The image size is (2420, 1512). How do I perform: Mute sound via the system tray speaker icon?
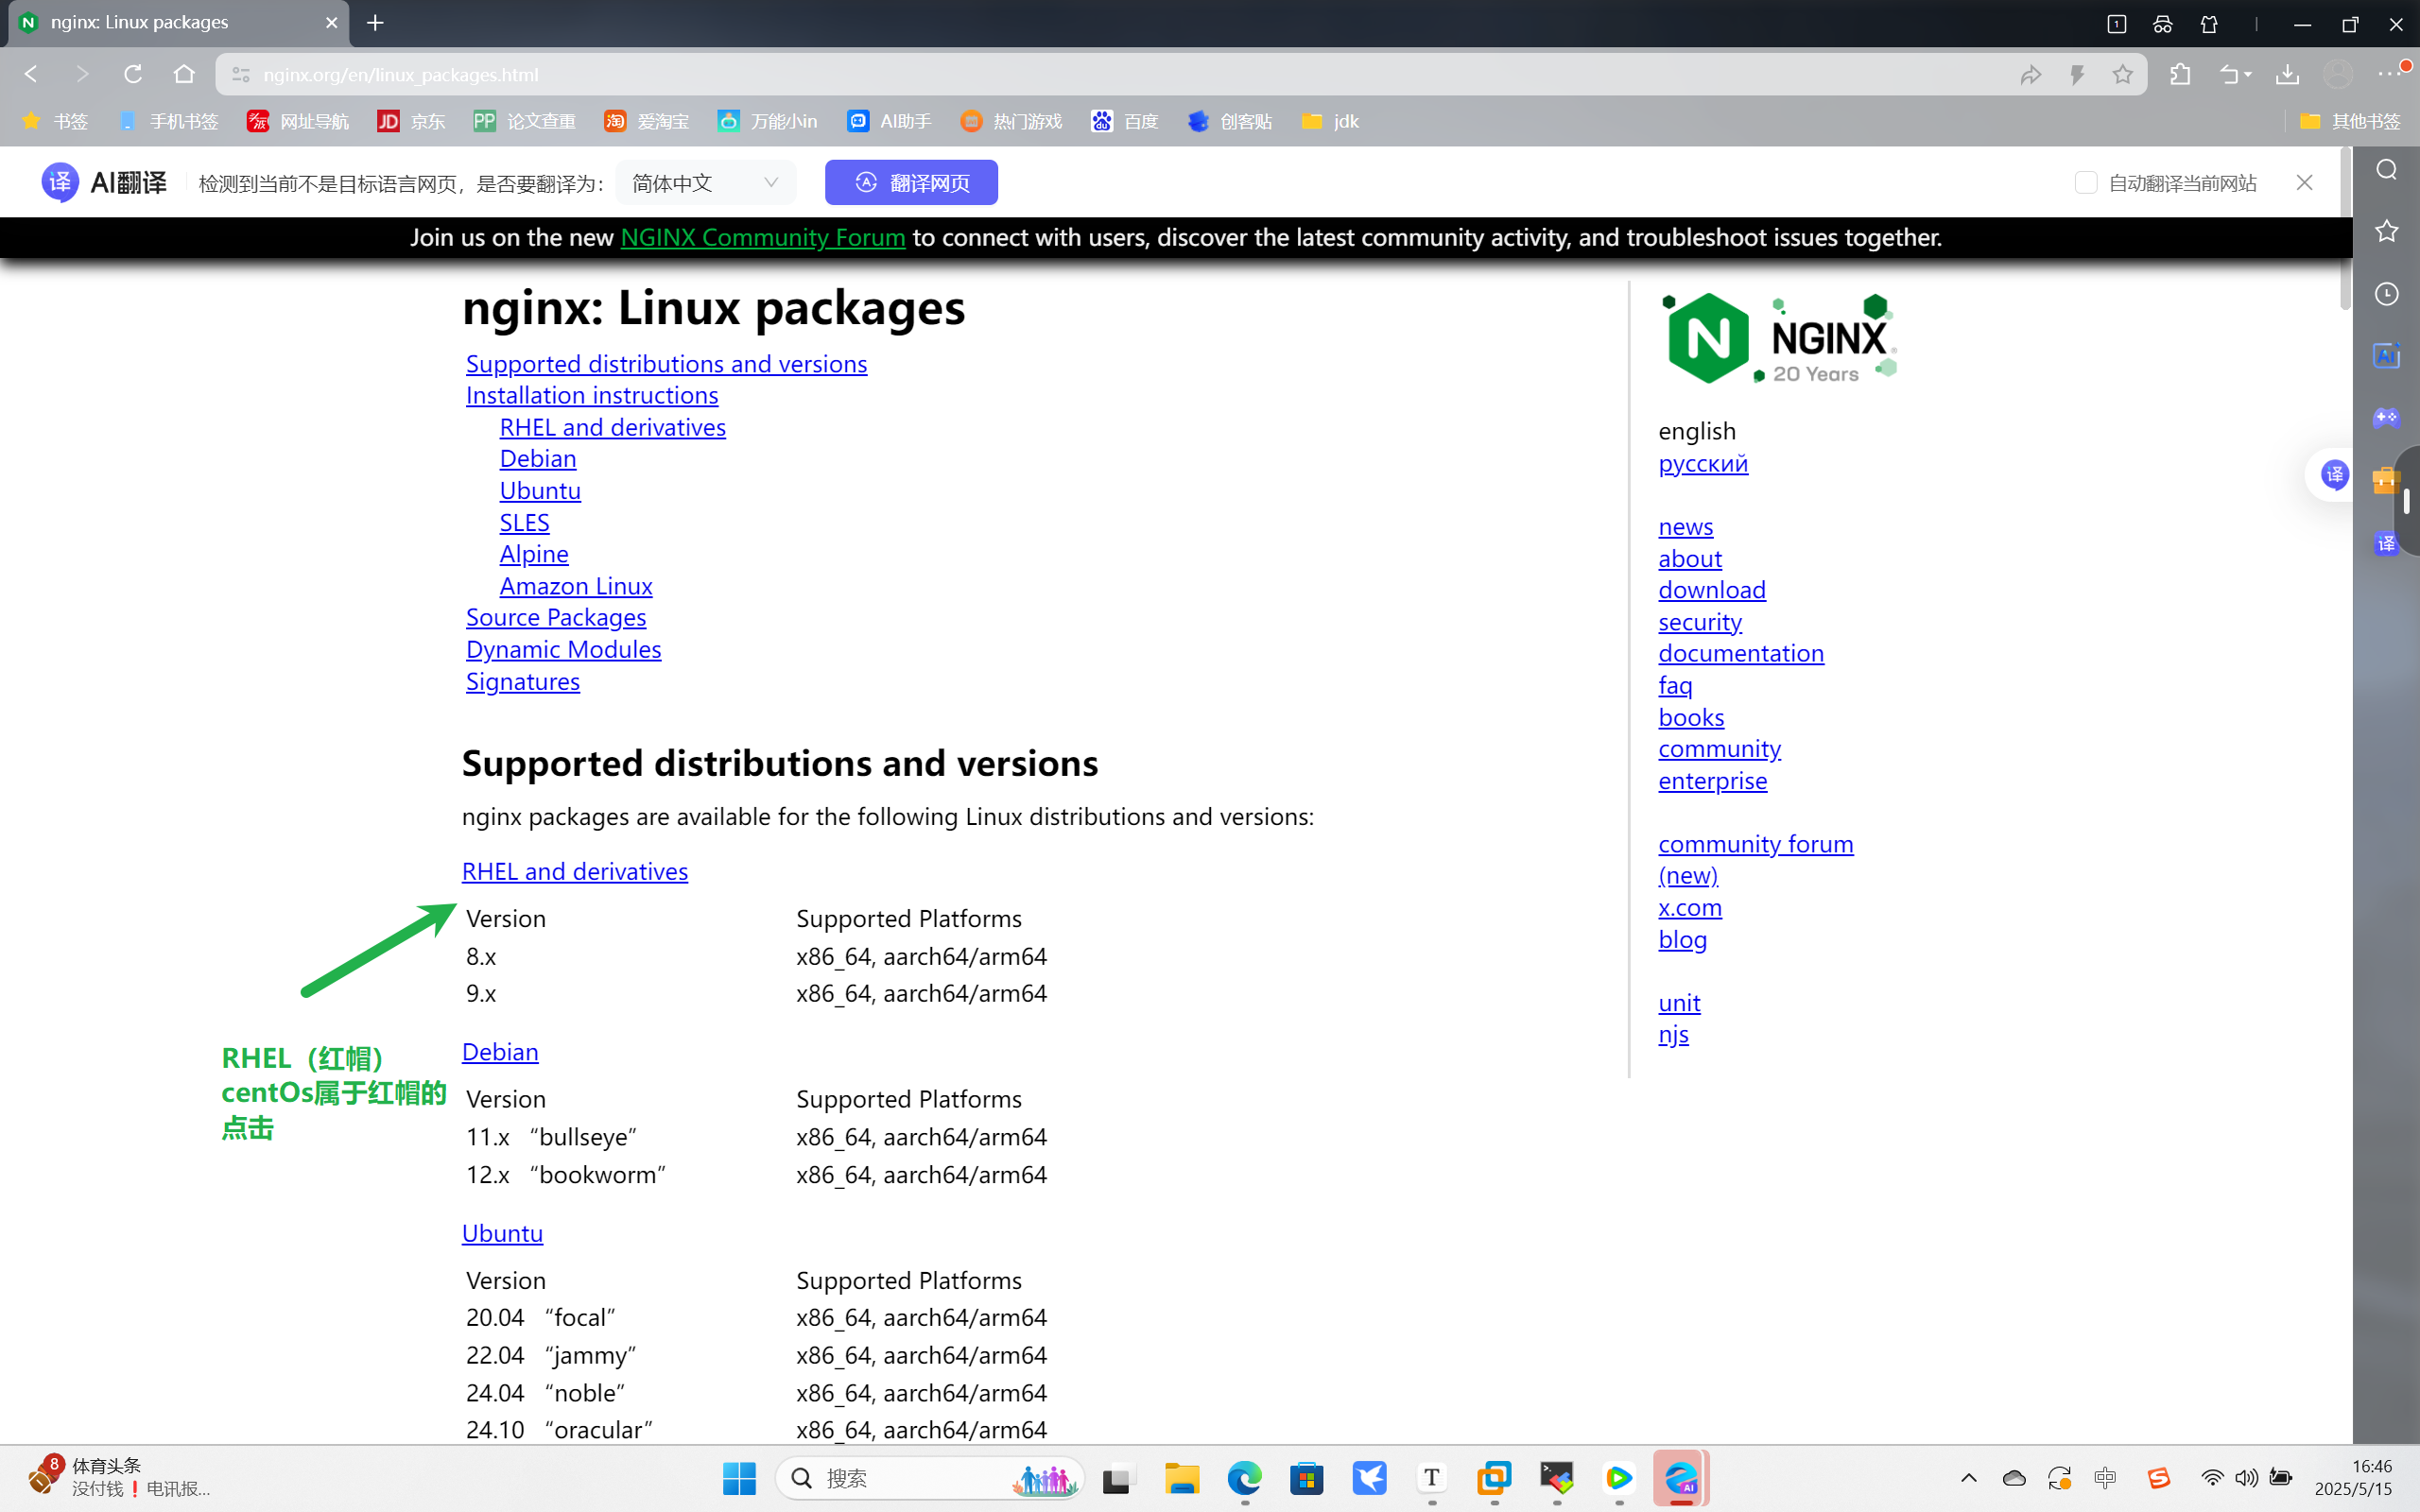click(2247, 1478)
